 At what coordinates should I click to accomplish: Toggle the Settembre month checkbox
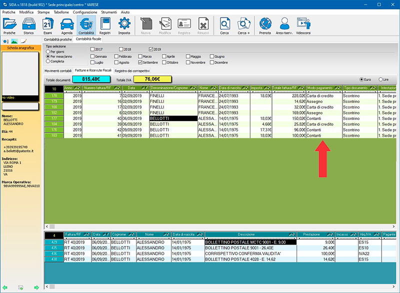139,62
